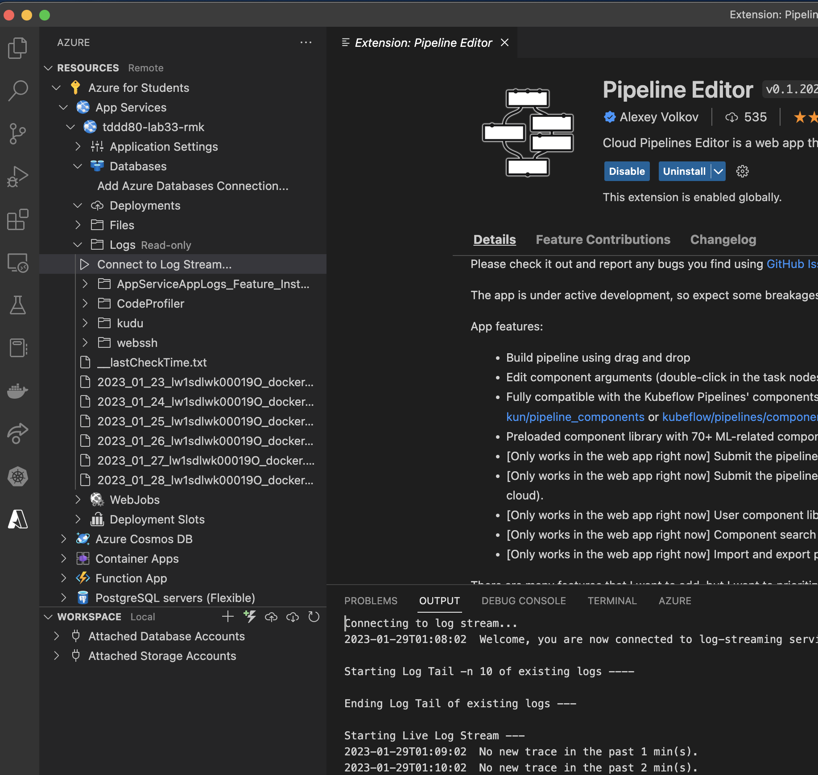Expand Deployment Slots node

pos(78,519)
